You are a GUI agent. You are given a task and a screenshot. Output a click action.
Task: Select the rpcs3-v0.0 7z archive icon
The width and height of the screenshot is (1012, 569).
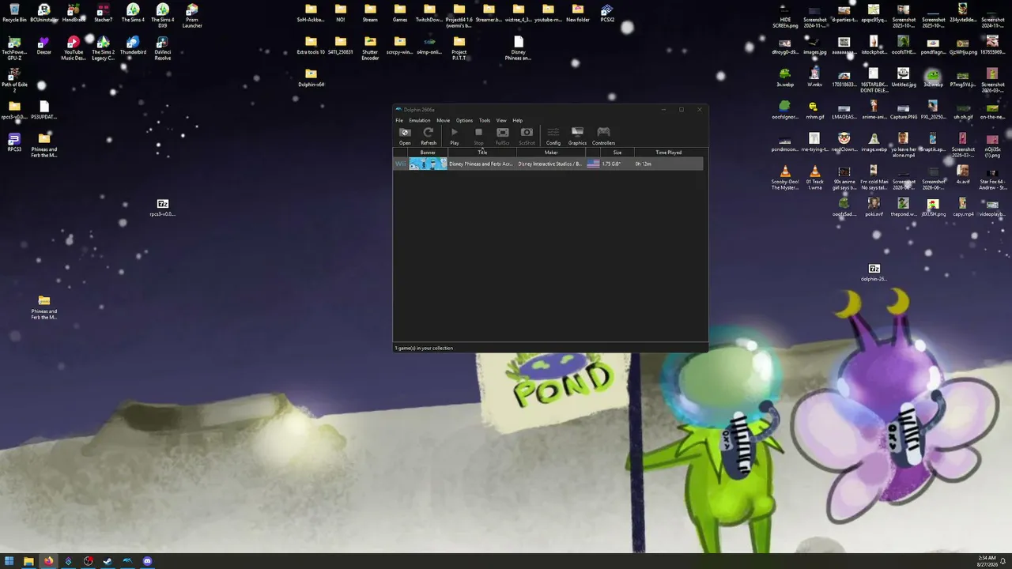coord(162,208)
